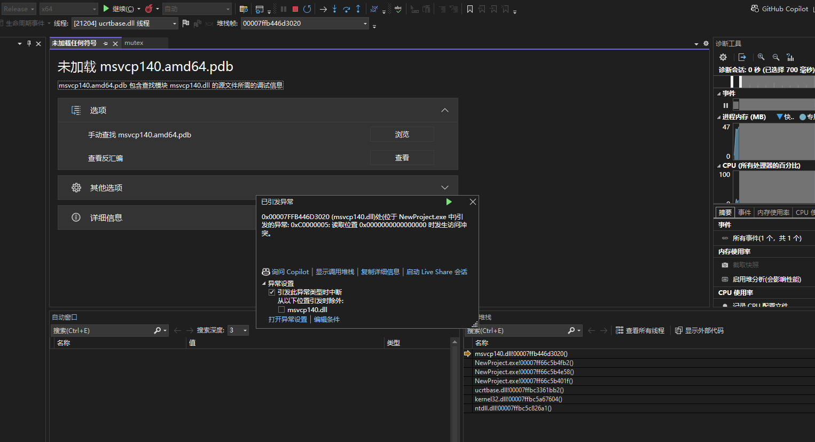
Task: Click the '所有事件(1 个，共 1 个)' entry
Action: coord(767,238)
